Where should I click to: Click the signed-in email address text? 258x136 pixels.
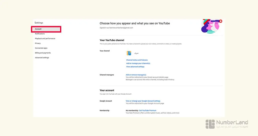coord(121,28)
